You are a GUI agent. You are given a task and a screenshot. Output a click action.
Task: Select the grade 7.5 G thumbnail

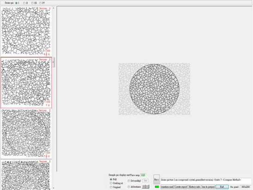(x=26, y=134)
